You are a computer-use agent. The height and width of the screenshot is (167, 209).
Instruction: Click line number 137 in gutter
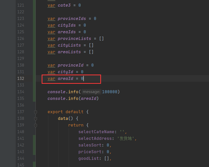(21, 112)
